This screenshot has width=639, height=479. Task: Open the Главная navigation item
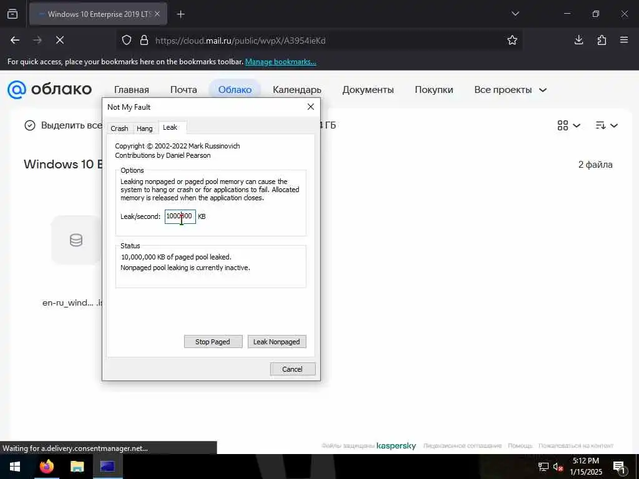tap(132, 90)
